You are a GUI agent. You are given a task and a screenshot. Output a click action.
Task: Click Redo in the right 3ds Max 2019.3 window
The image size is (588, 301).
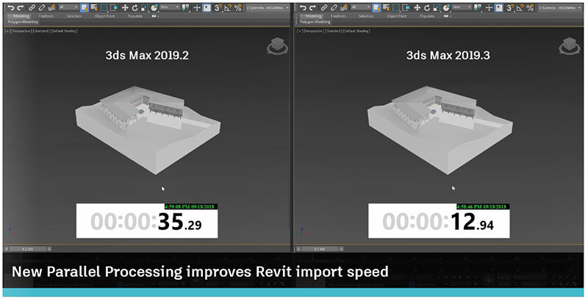click(x=312, y=8)
